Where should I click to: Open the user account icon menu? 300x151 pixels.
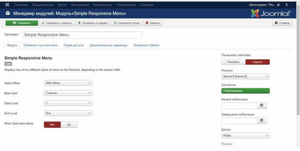click(287, 5)
